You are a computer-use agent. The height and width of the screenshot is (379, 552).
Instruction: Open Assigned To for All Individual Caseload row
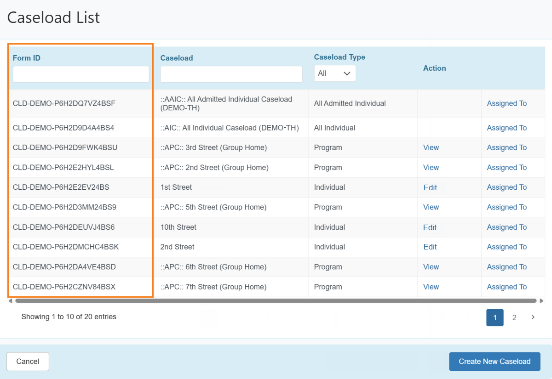point(507,128)
